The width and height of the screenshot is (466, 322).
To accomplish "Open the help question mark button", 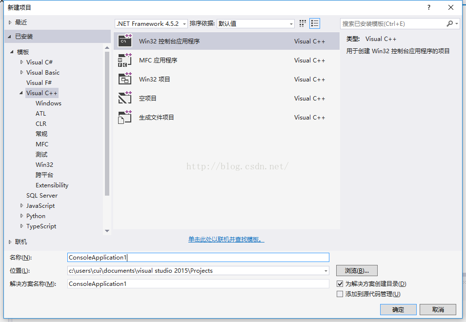I will pos(428,7).
